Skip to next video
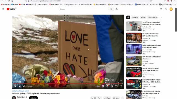The height and width of the screenshot is (99, 177). [20, 86]
